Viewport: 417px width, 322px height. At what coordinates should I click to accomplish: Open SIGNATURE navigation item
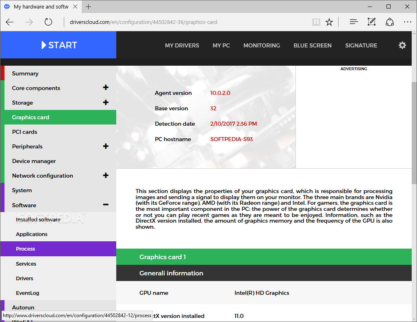tap(361, 45)
